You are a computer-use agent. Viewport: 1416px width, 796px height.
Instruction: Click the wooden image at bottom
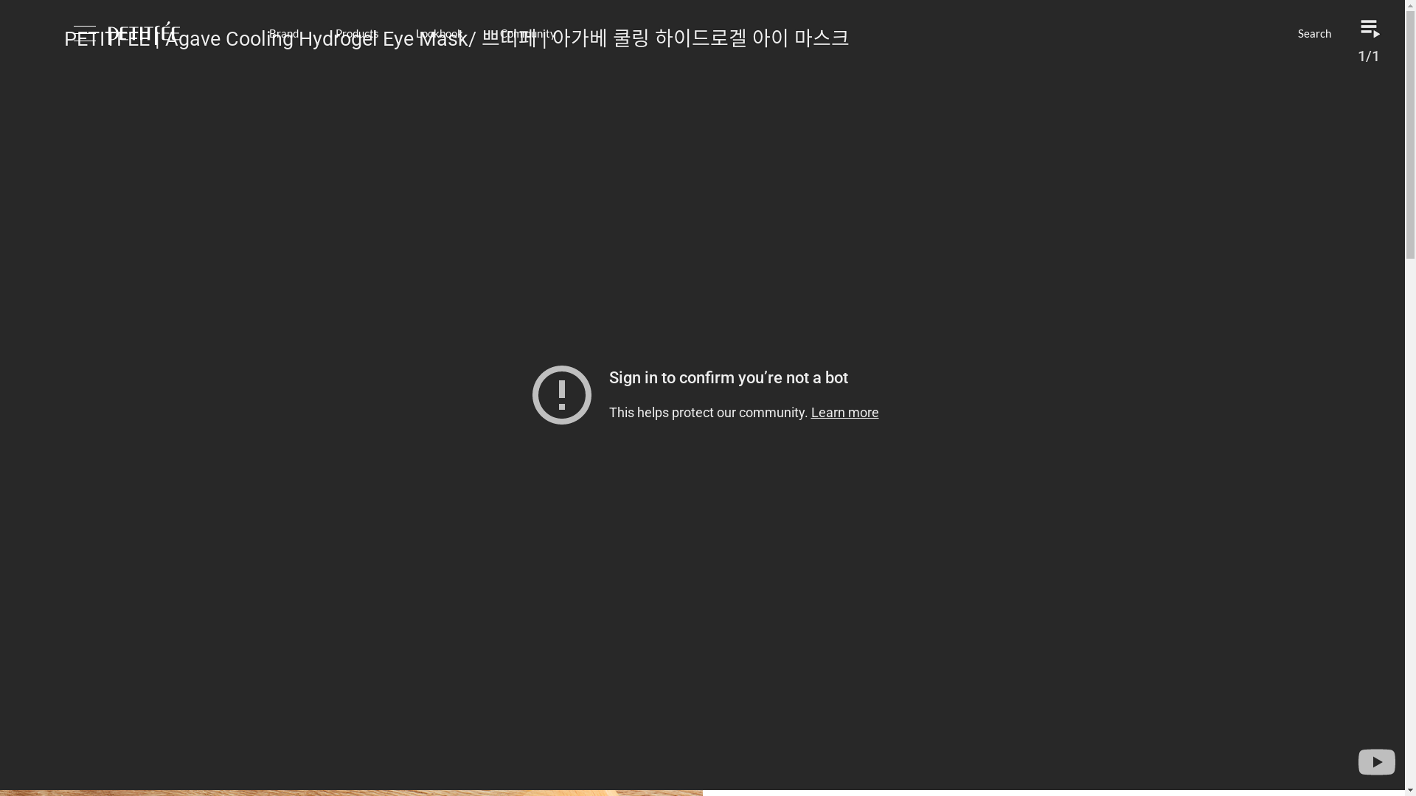[351, 793]
